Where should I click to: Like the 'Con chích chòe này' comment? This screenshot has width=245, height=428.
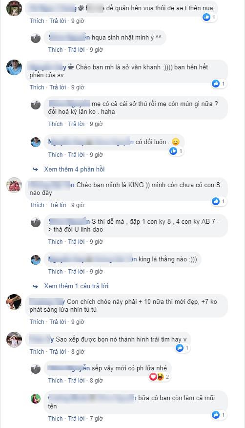point(37,322)
